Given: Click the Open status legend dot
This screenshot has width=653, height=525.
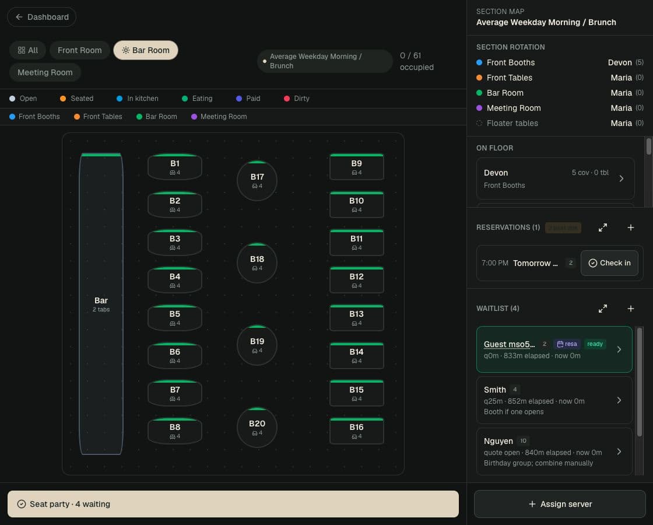Looking at the screenshot, I should coord(12,99).
